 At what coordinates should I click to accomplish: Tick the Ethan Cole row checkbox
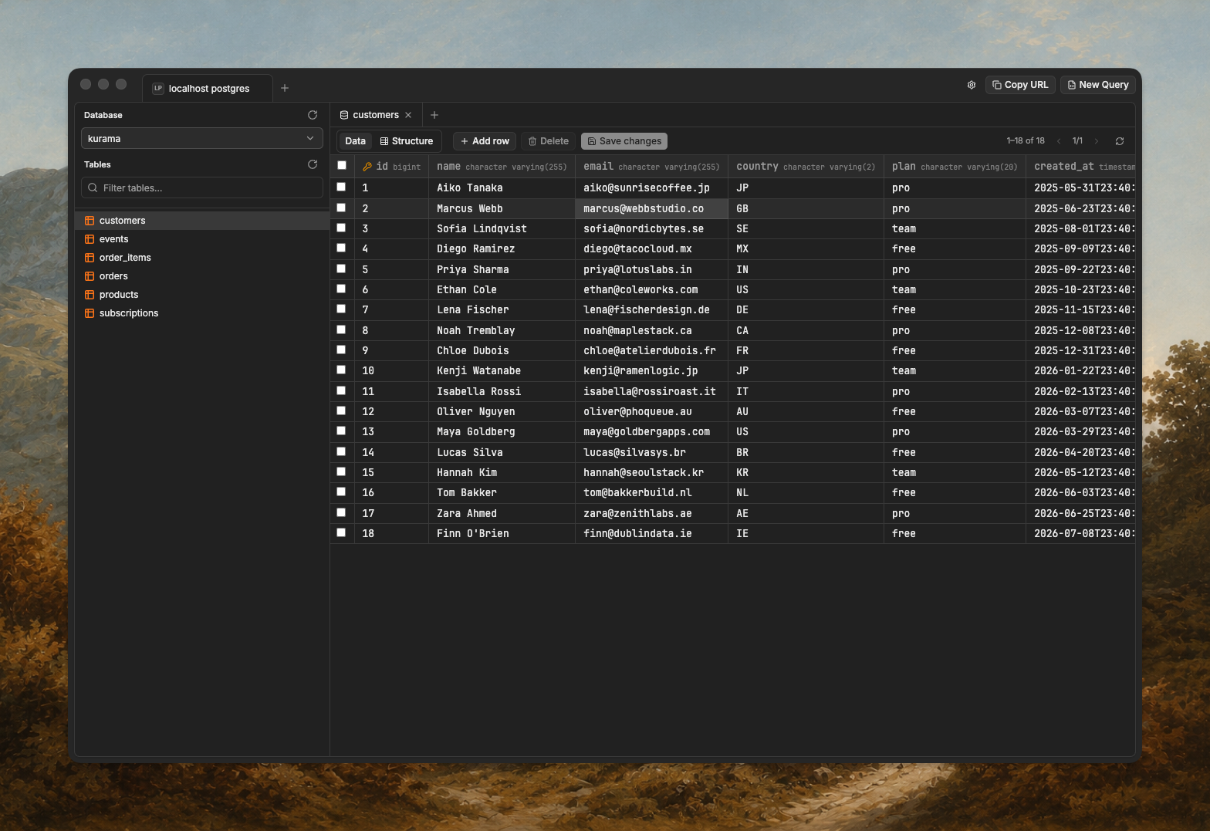(341, 289)
